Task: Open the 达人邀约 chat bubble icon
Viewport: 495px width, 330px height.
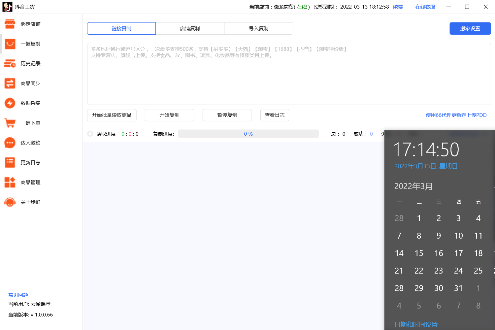Action: (10, 143)
